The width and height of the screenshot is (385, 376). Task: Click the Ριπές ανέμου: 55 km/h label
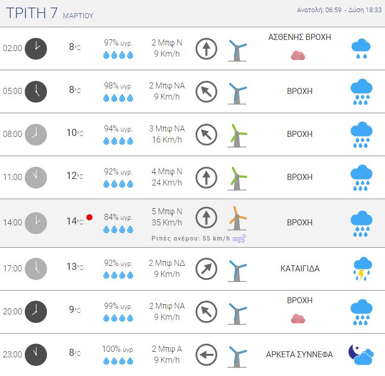(190, 239)
